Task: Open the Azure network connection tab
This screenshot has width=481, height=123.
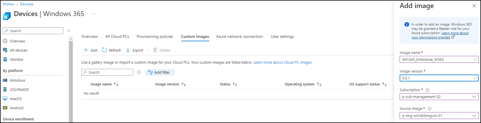Action: click(239, 36)
